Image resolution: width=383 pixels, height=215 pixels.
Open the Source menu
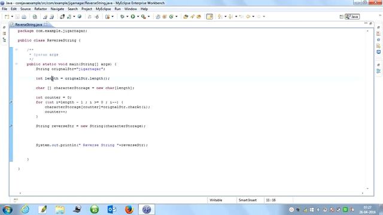coord(25,9)
